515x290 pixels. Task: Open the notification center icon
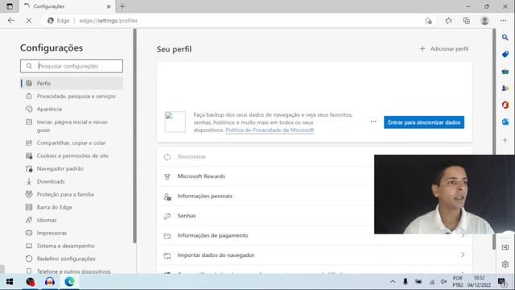pyautogui.click(x=501, y=282)
